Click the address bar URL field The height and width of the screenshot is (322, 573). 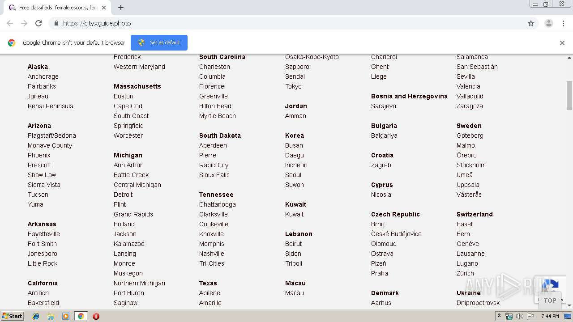[x=286, y=23]
